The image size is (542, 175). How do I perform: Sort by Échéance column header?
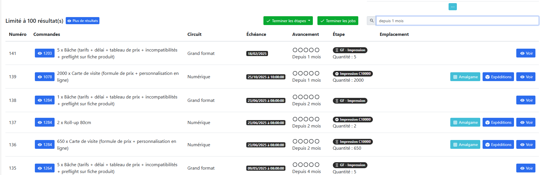[x=256, y=34]
